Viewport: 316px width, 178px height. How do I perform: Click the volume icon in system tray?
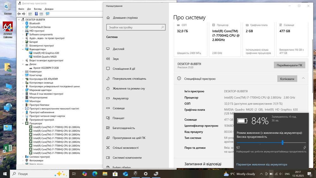pos(281,174)
